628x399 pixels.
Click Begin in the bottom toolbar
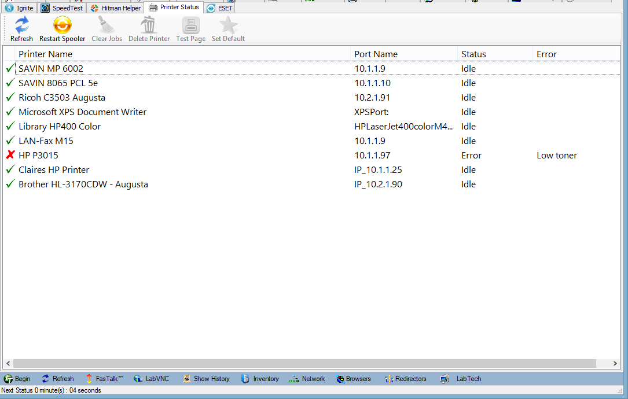click(17, 379)
